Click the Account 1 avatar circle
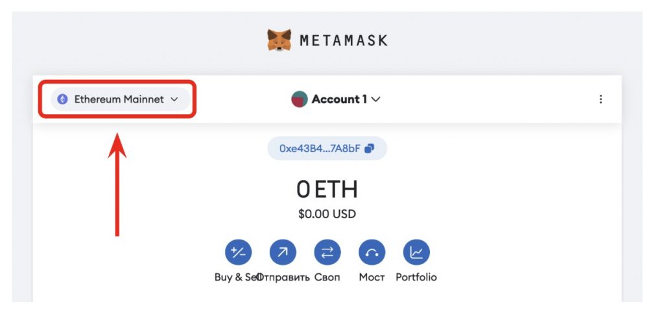Screen dimensions: 664x324 pyautogui.click(x=300, y=99)
